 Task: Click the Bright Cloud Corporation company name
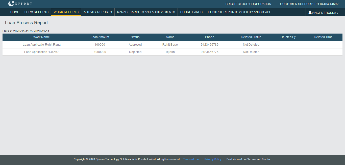[248, 4]
